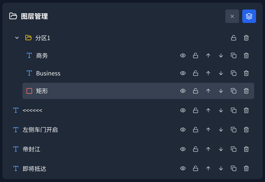Toggle visibility of the <<<<<< layer

(x=183, y=110)
